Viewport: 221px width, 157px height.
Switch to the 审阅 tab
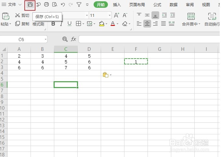coord(190,5)
